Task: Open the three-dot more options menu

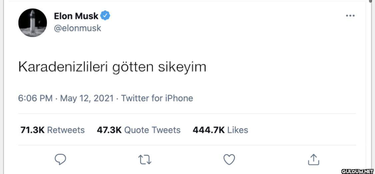Action: click(350, 16)
